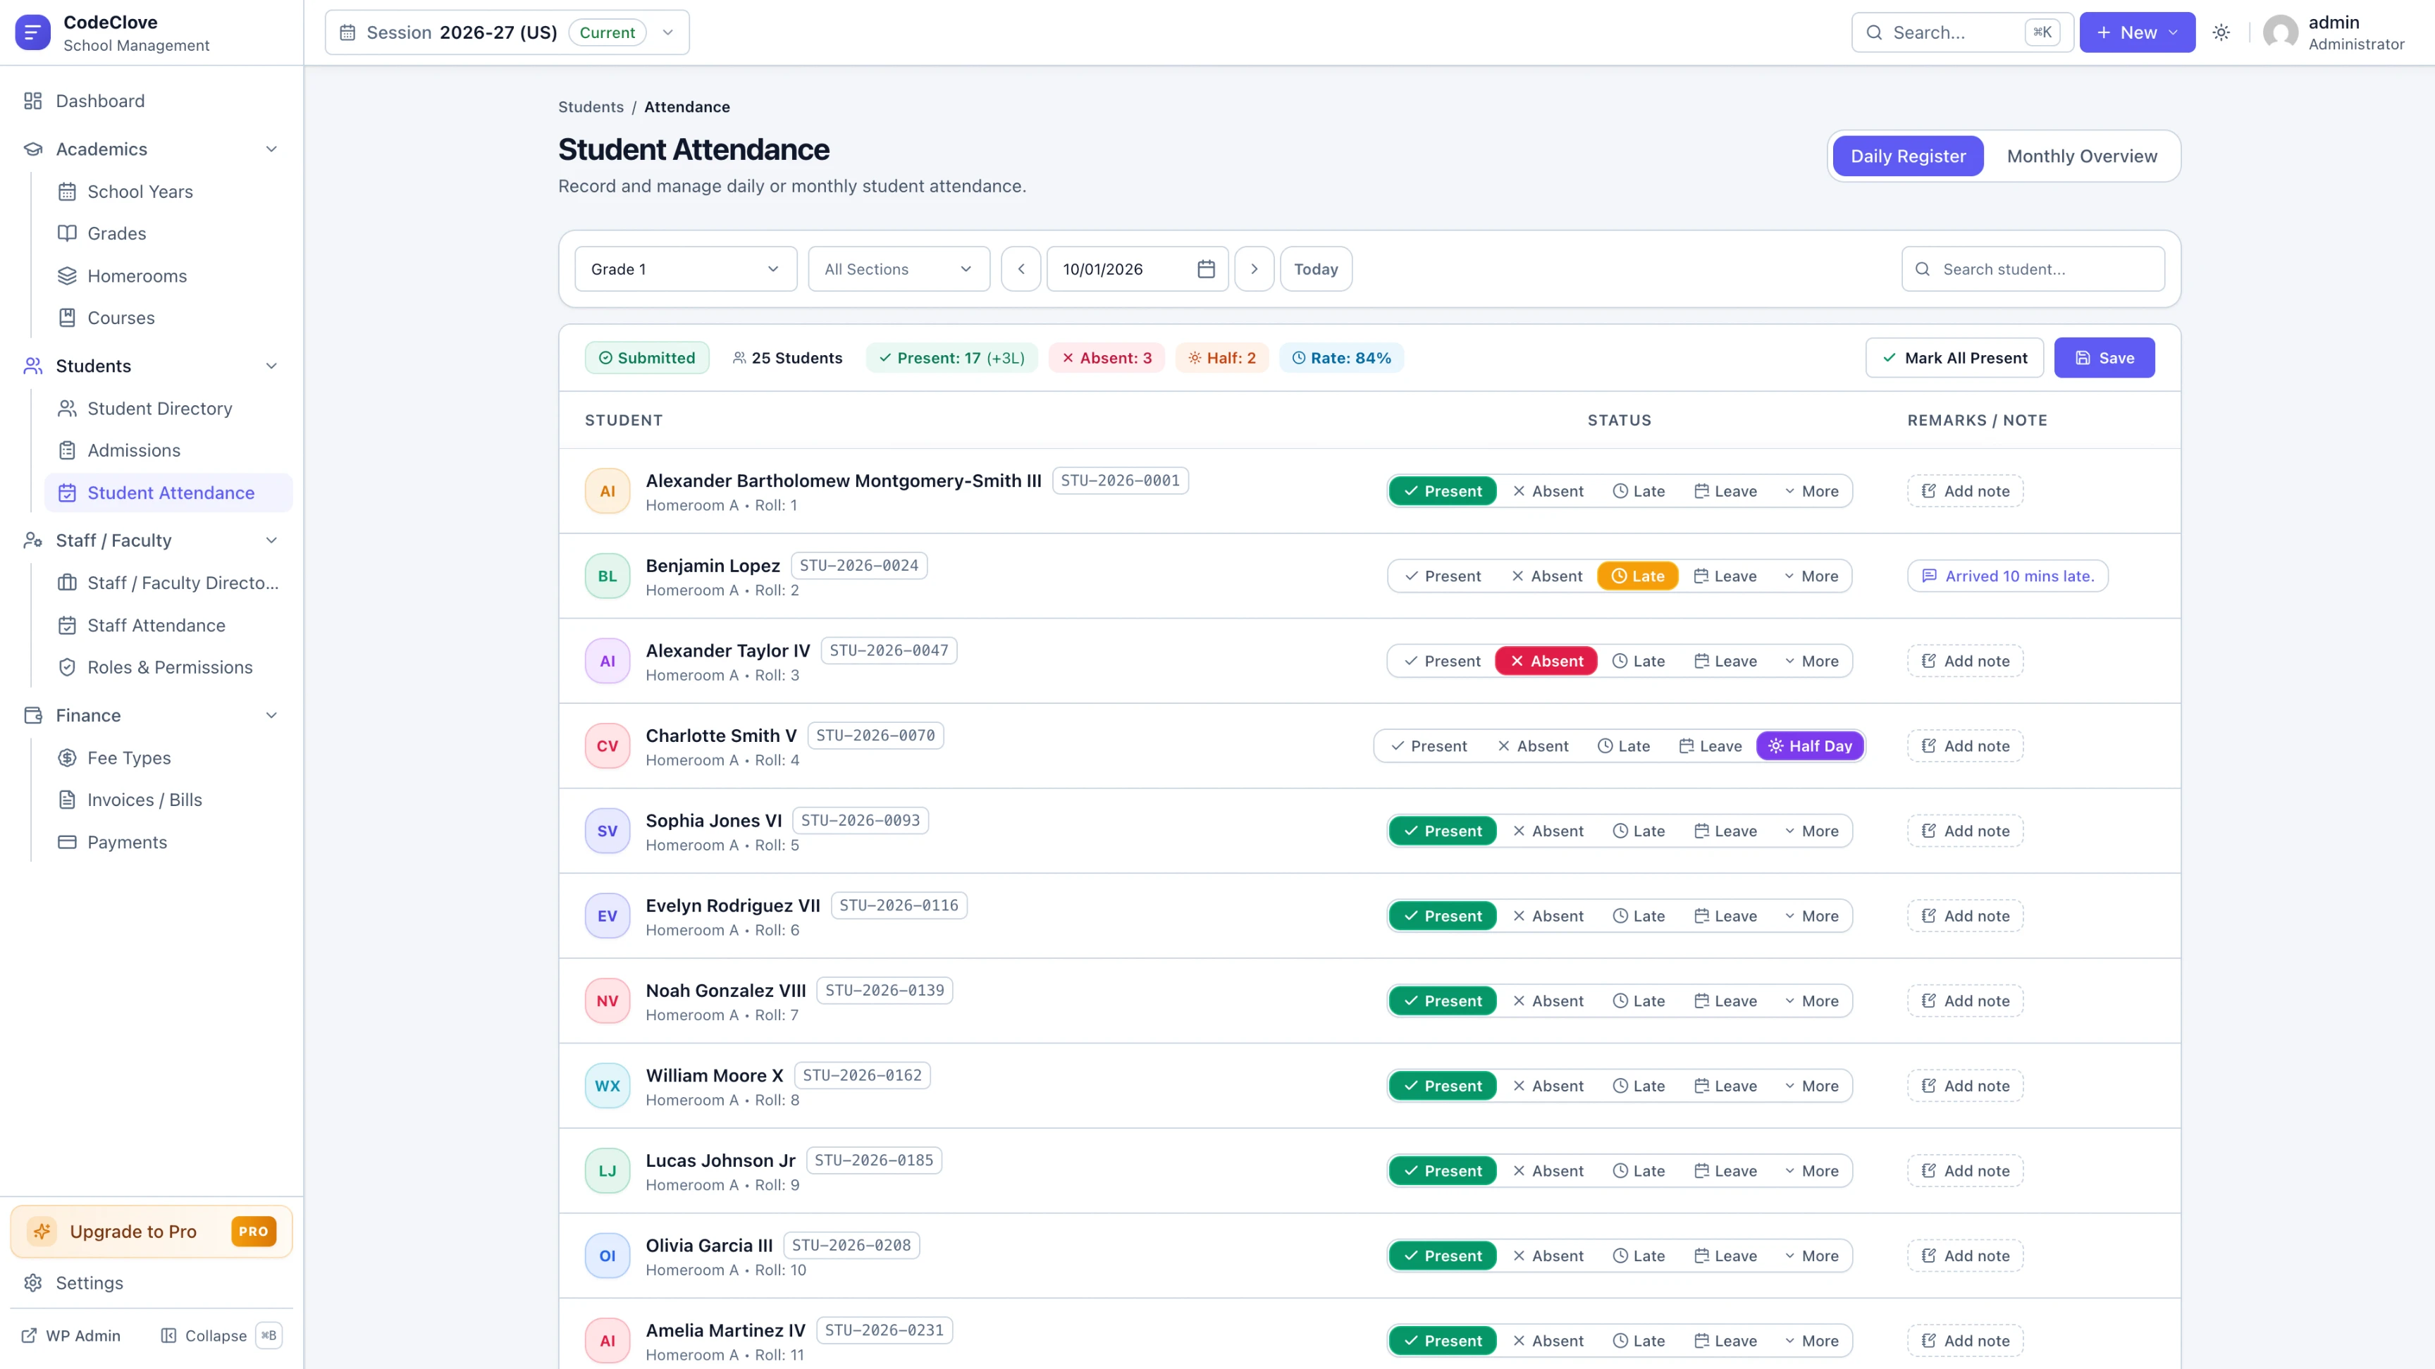The image size is (2435, 1369).
Task: Mark Alexander Taylor IV as Late
Action: (1638, 662)
